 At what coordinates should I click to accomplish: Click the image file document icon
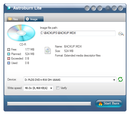click(48, 50)
